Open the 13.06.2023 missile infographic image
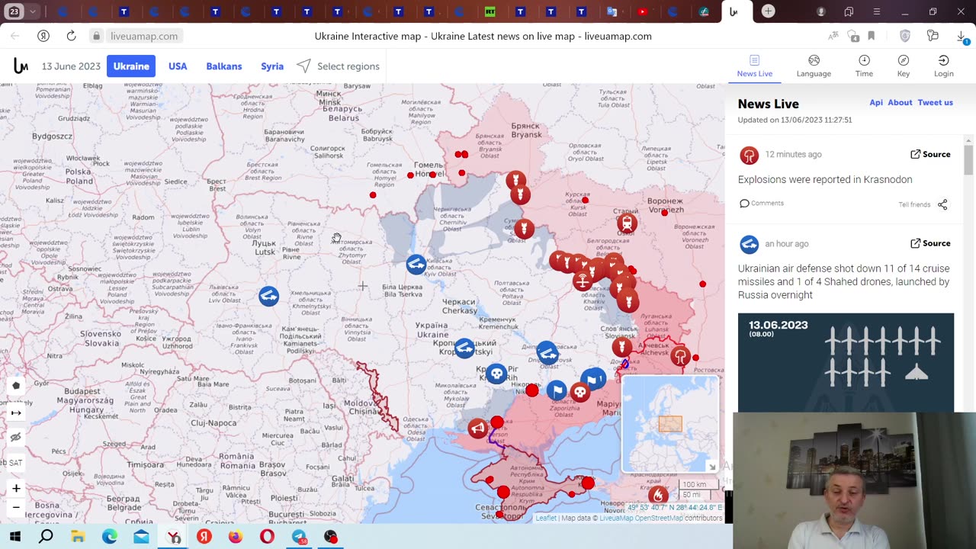The height and width of the screenshot is (549, 976). pyautogui.click(x=846, y=362)
